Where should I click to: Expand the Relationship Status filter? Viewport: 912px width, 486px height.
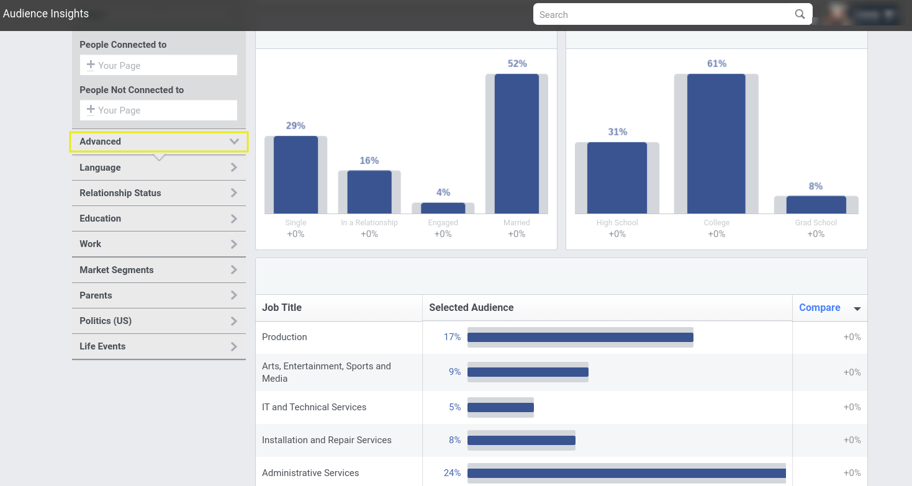coord(159,193)
